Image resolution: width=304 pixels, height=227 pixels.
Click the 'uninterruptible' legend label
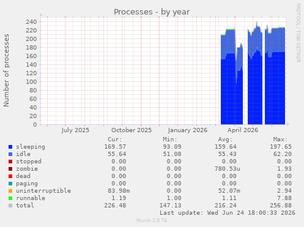tap(43, 191)
